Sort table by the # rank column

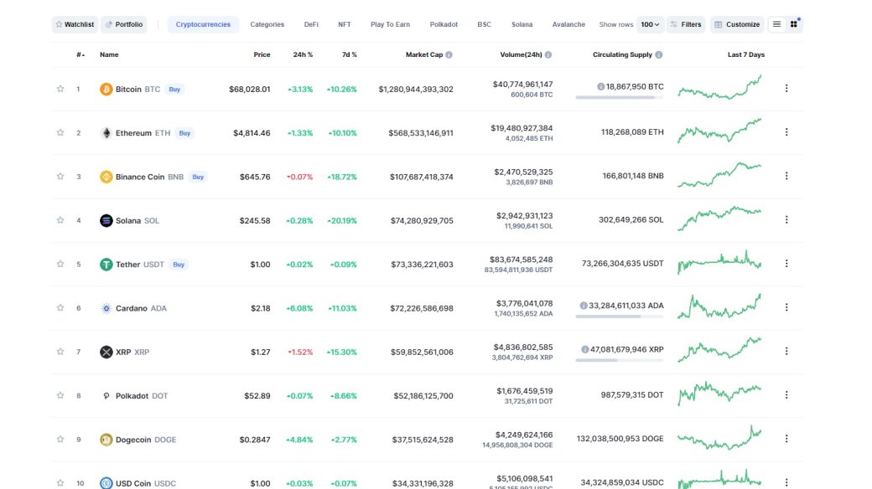point(80,54)
